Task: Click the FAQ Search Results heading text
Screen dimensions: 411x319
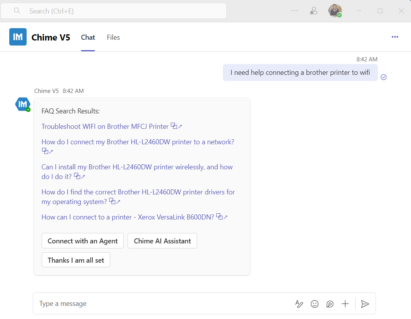Action: [x=71, y=111]
